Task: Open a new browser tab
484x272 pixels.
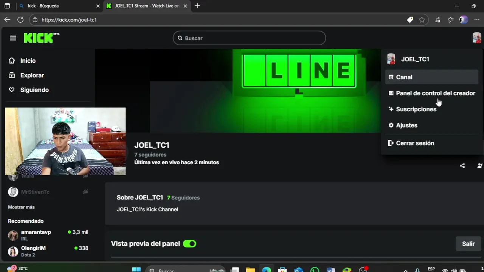Action: pos(197,6)
